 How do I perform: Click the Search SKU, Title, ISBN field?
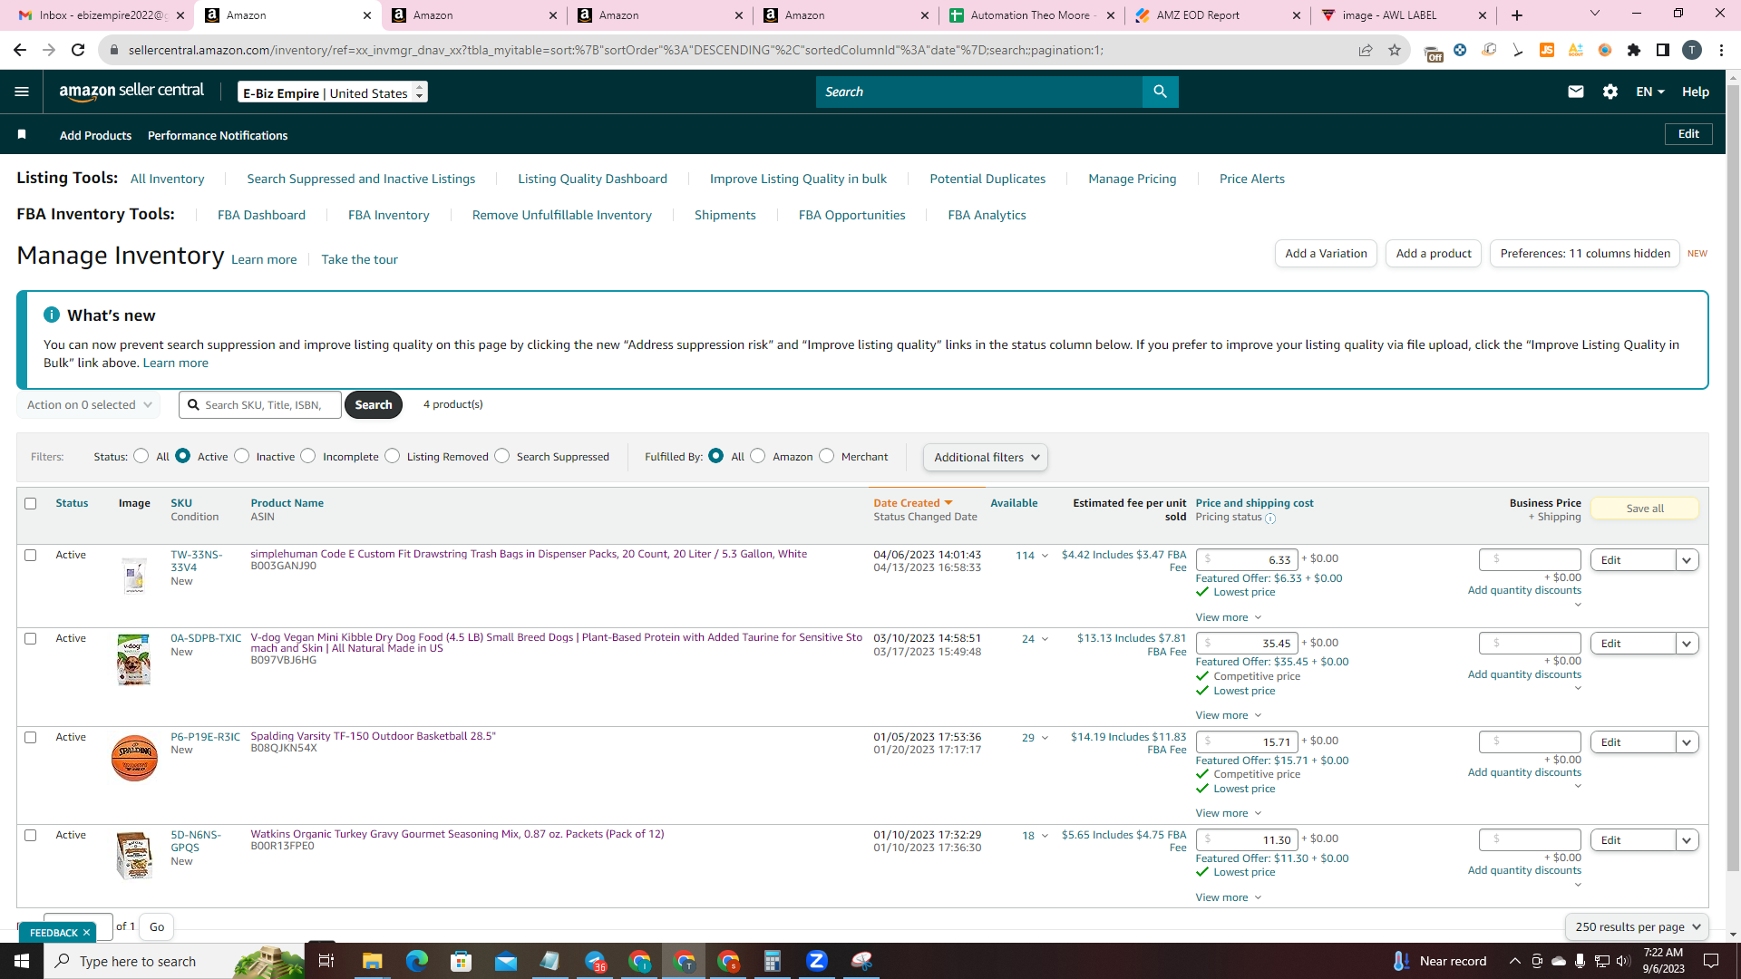260,405
